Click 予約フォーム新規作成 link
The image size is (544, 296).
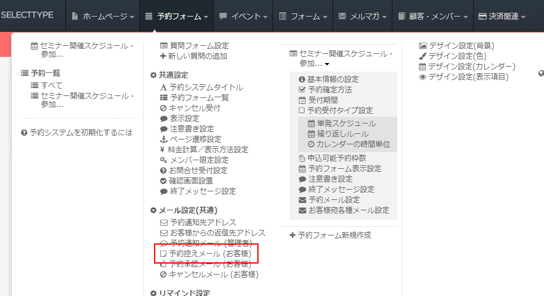[334, 235]
